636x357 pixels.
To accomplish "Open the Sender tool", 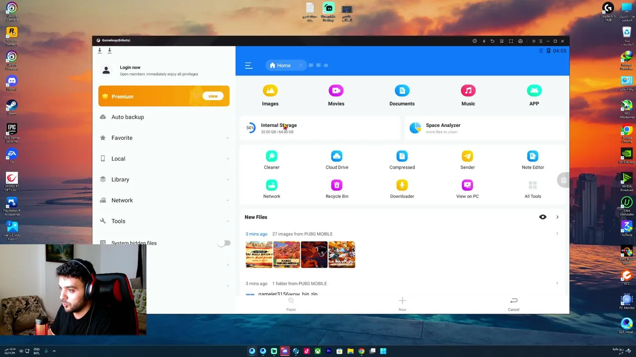I will [468, 160].
